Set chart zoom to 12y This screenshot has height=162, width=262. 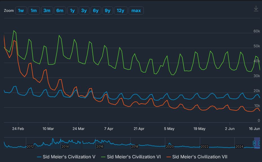120,10
